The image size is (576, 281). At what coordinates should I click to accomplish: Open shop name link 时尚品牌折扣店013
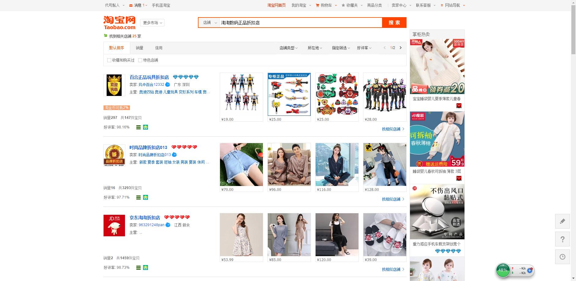tap(148, 147)
